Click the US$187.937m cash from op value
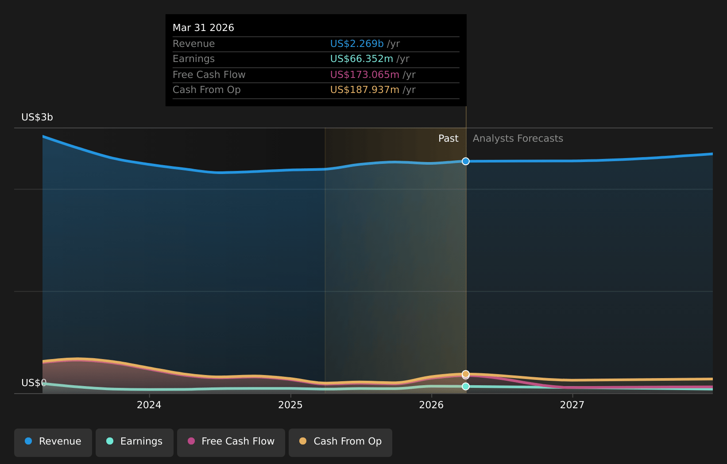The height and width of the screenshot is (464, 727). 365,90
